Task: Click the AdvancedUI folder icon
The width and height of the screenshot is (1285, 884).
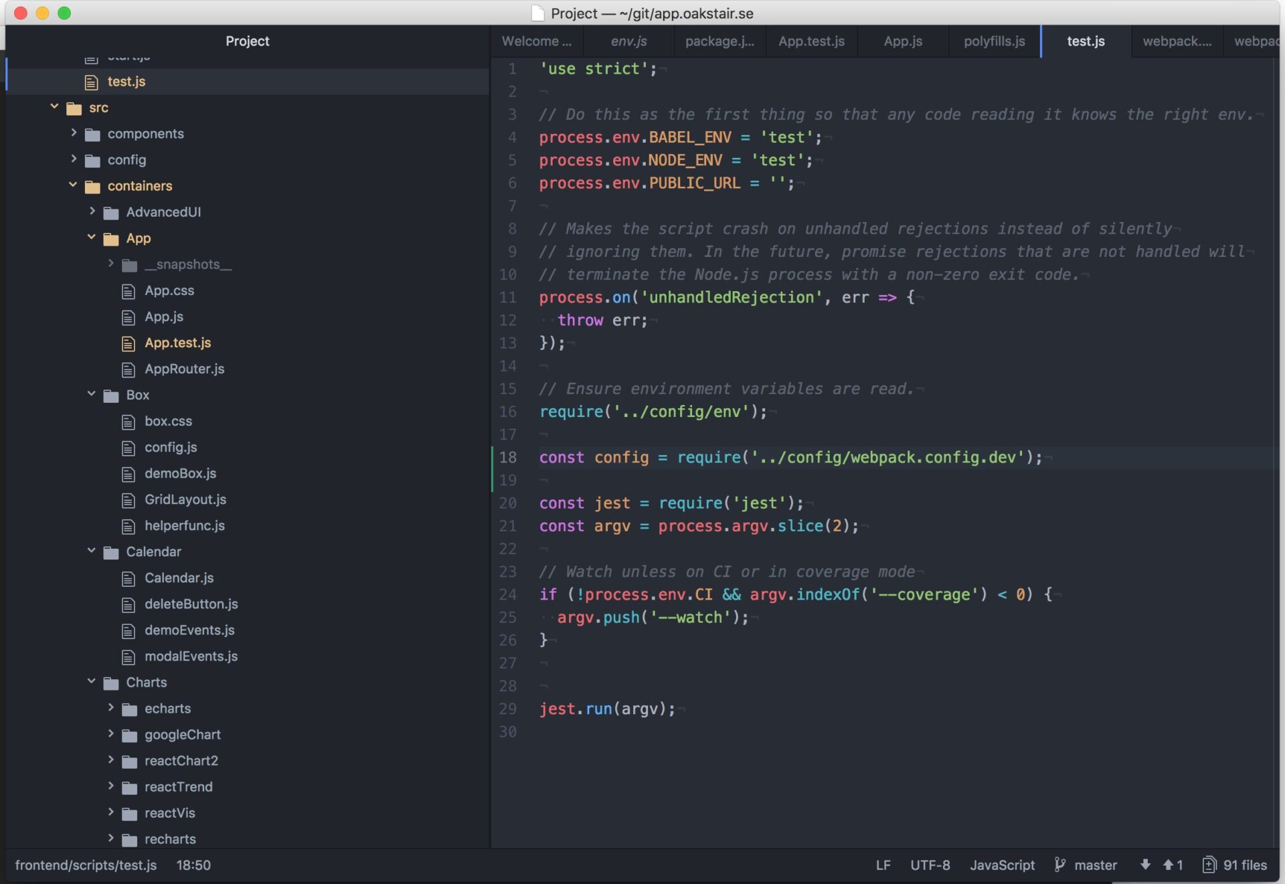Action: coord(111,212)
